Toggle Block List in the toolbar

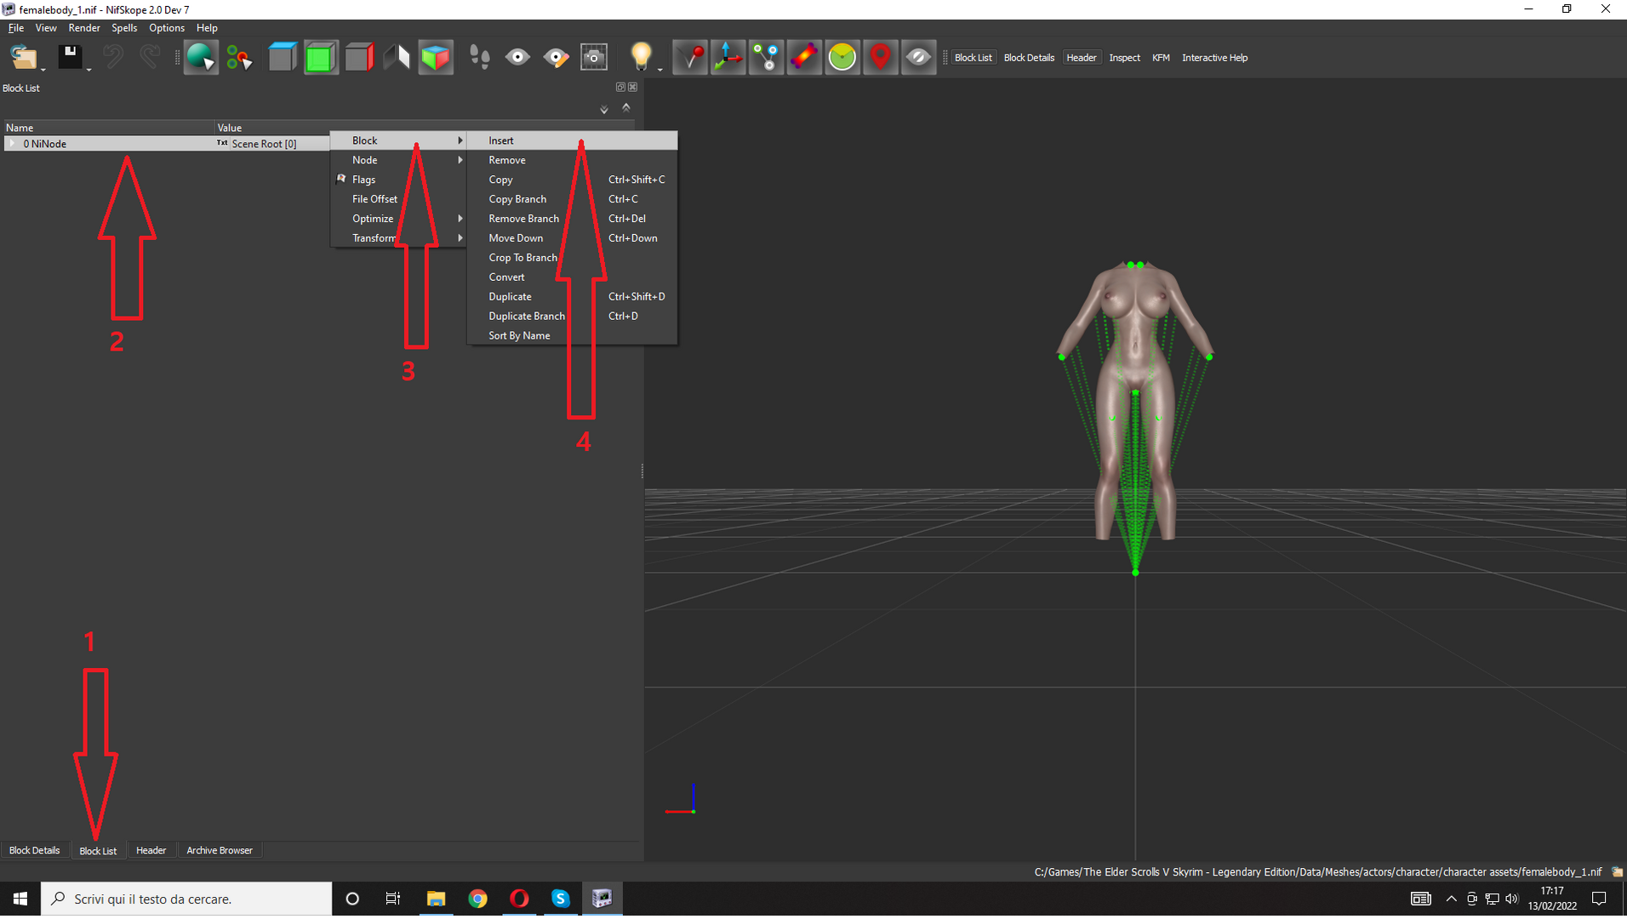click(x=973, y=58)
